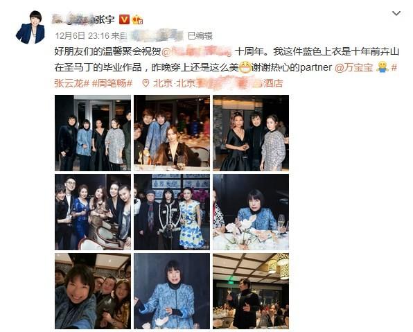Open ninth photo of man giving toast
The height and width of the screenshot is (332, 413).
[251, 291]
